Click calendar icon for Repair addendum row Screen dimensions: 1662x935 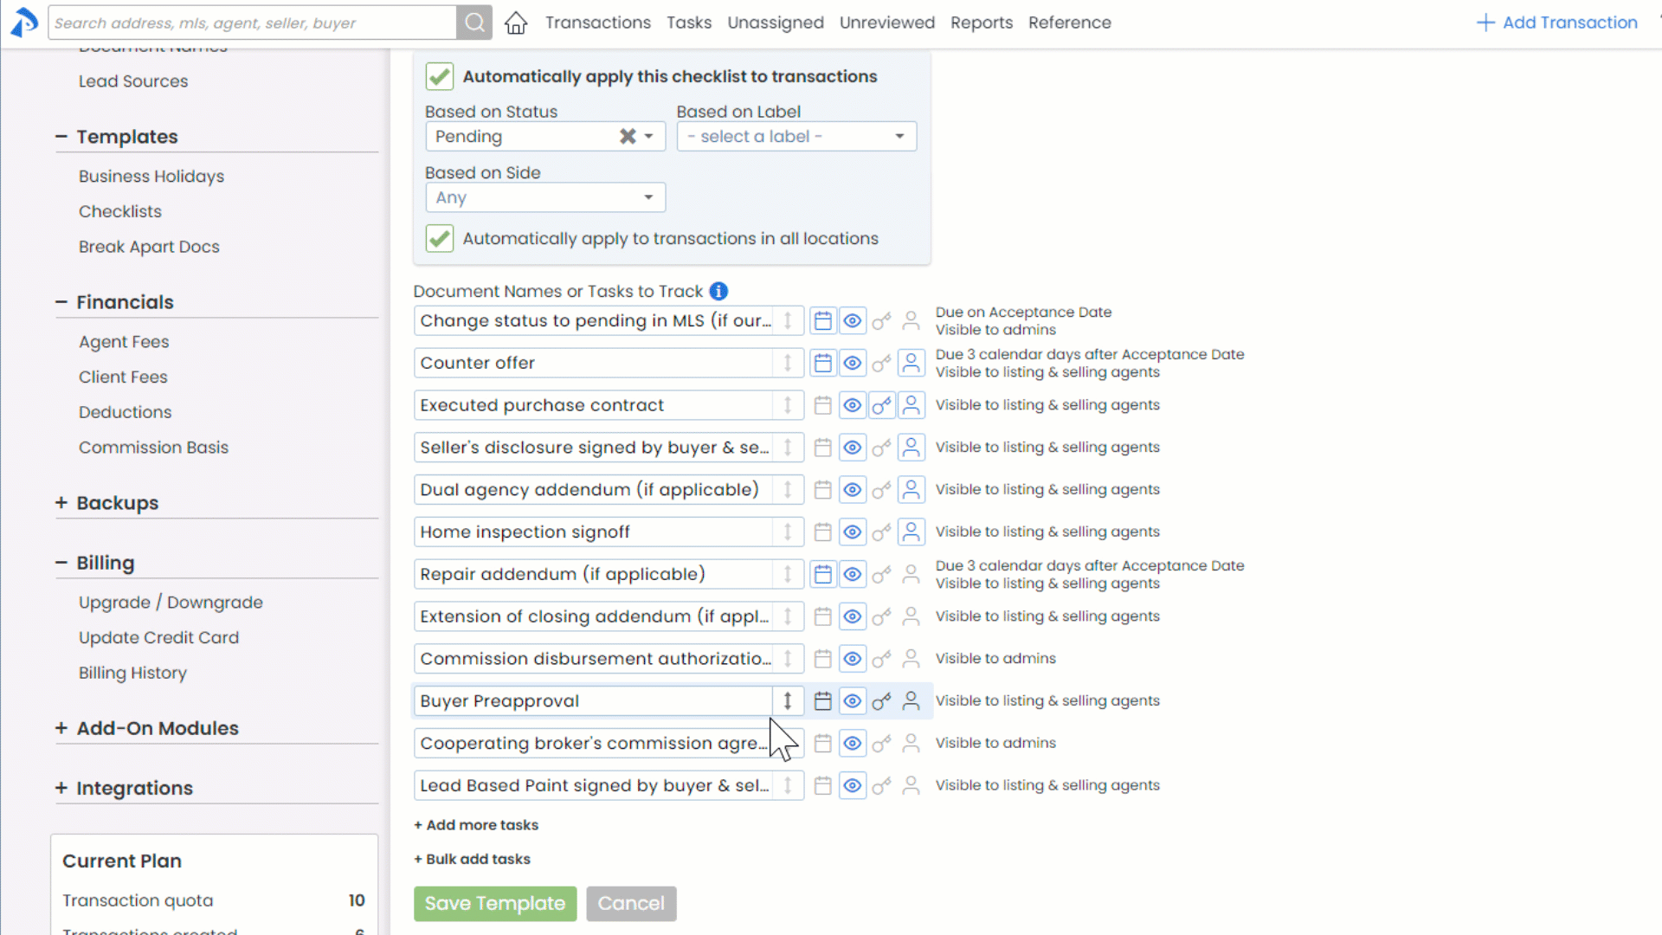822,575
